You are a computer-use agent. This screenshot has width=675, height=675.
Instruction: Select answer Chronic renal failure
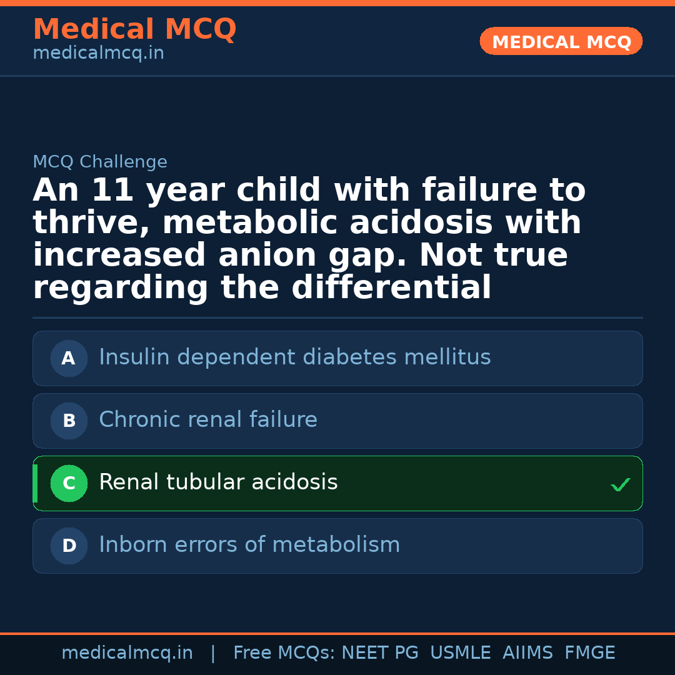[x=208, y=420]
